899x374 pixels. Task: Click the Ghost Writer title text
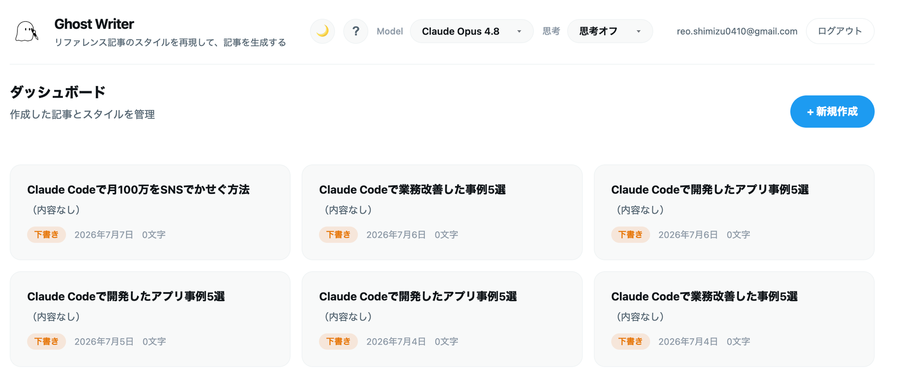click(94, 24)
